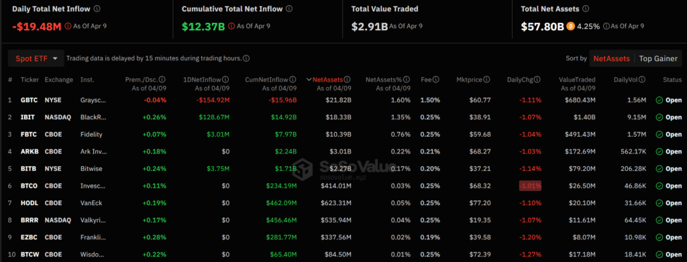
Task: Click GBTC 1D net inflow -$154.92M
Action: (x=212, y=100)
